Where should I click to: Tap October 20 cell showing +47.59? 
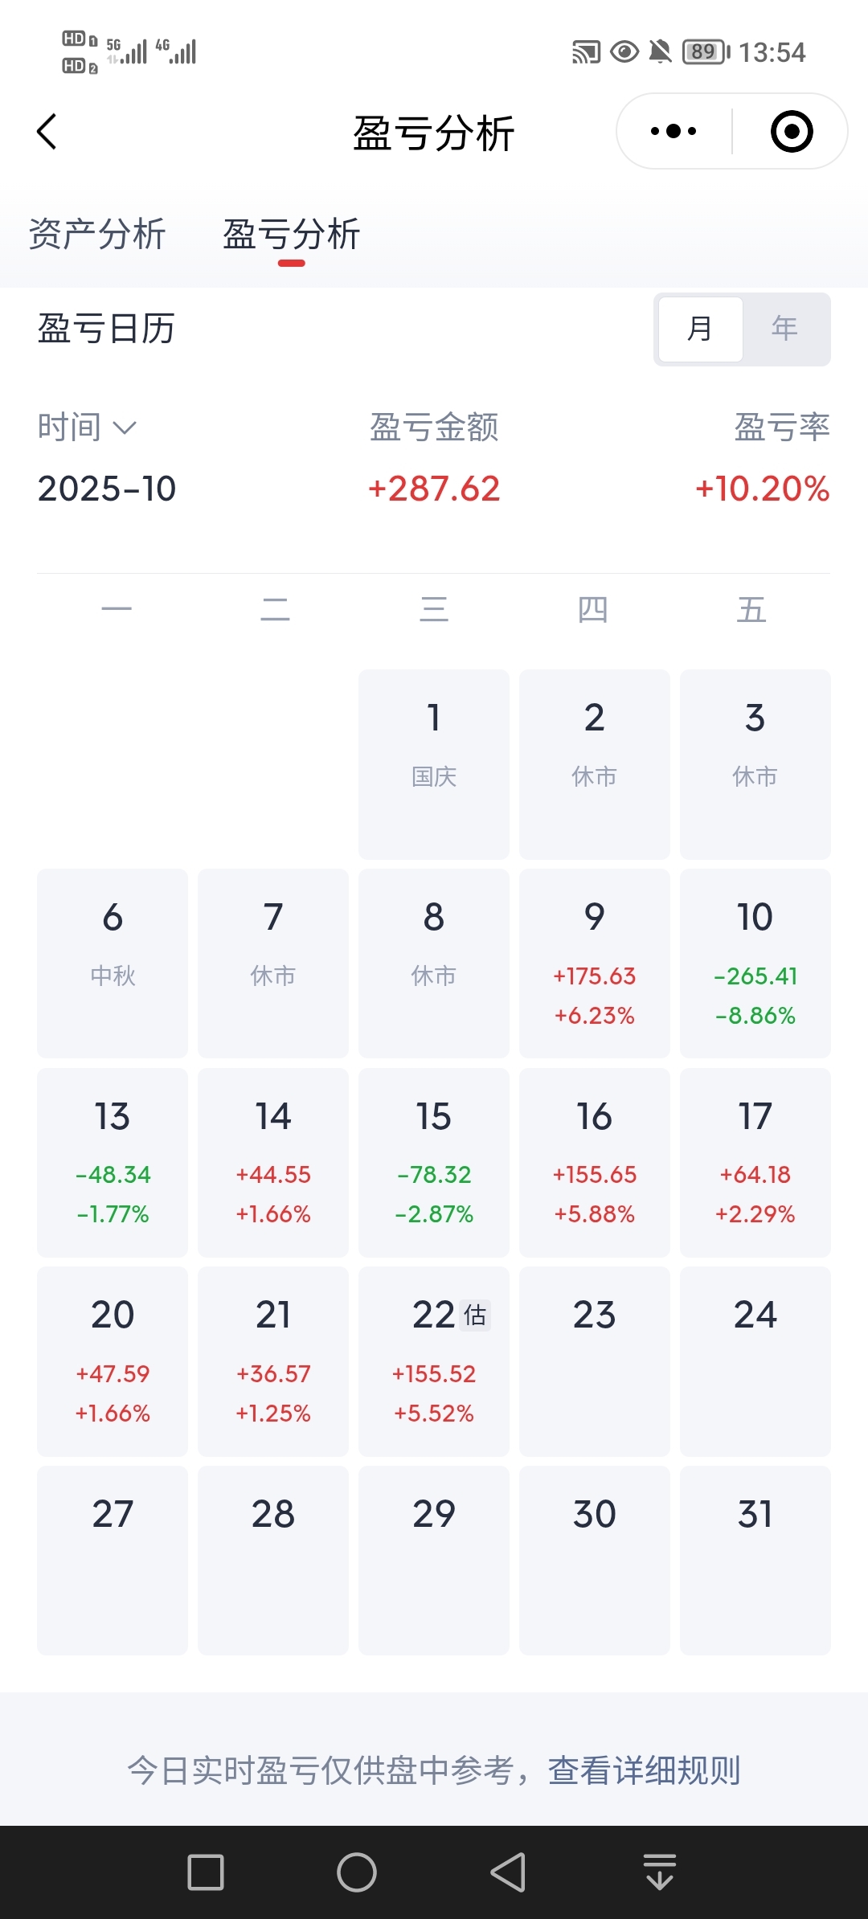click(x=113, y=1361)
